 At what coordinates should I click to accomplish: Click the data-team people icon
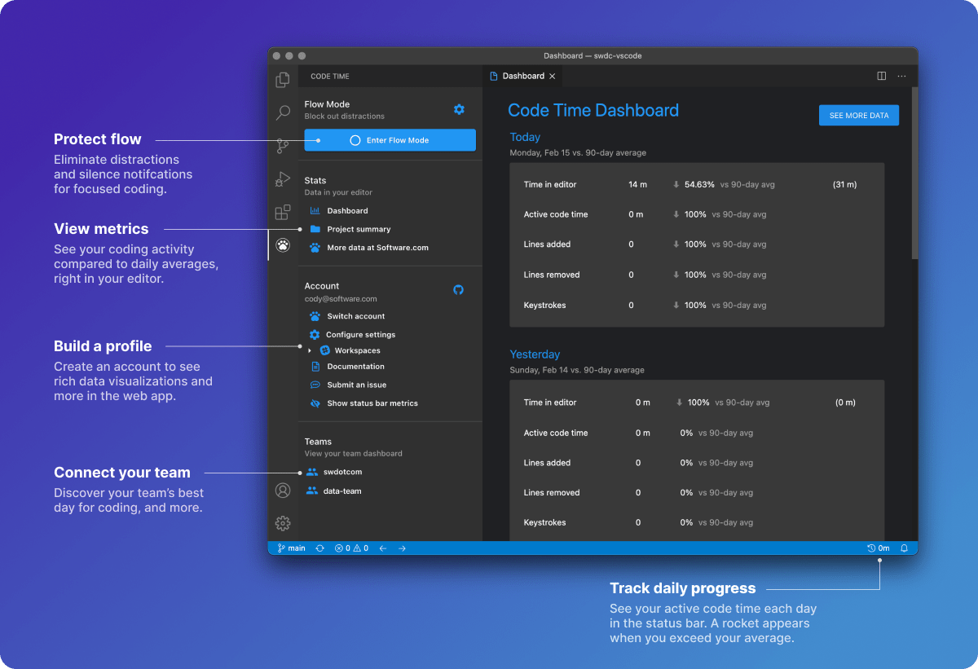(x=311, y=491)
